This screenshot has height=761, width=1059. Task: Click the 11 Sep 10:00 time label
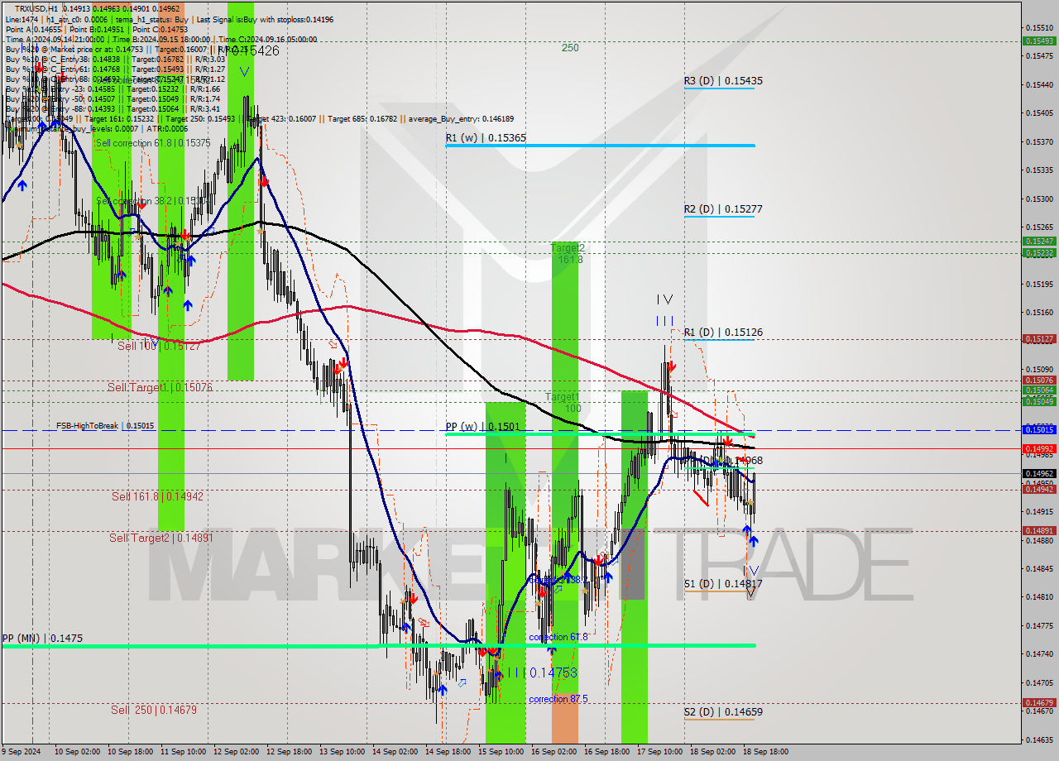pos(184,752)
